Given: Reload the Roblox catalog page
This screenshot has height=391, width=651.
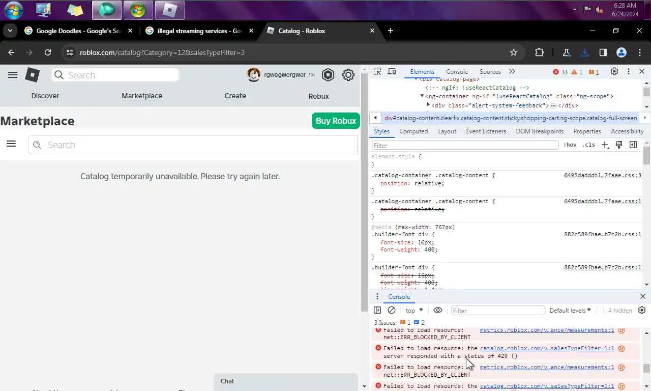Looking at the screenshot, I should point(48,52).
